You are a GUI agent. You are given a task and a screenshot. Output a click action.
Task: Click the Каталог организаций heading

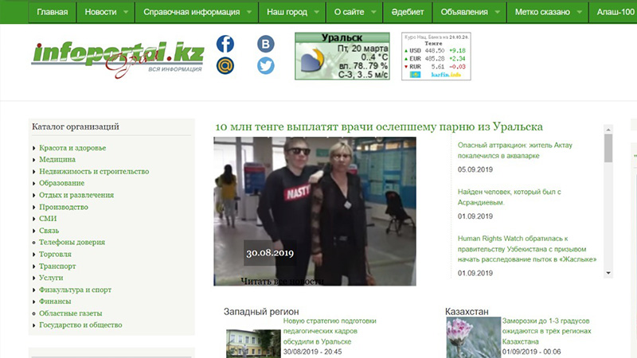point(76,126)
